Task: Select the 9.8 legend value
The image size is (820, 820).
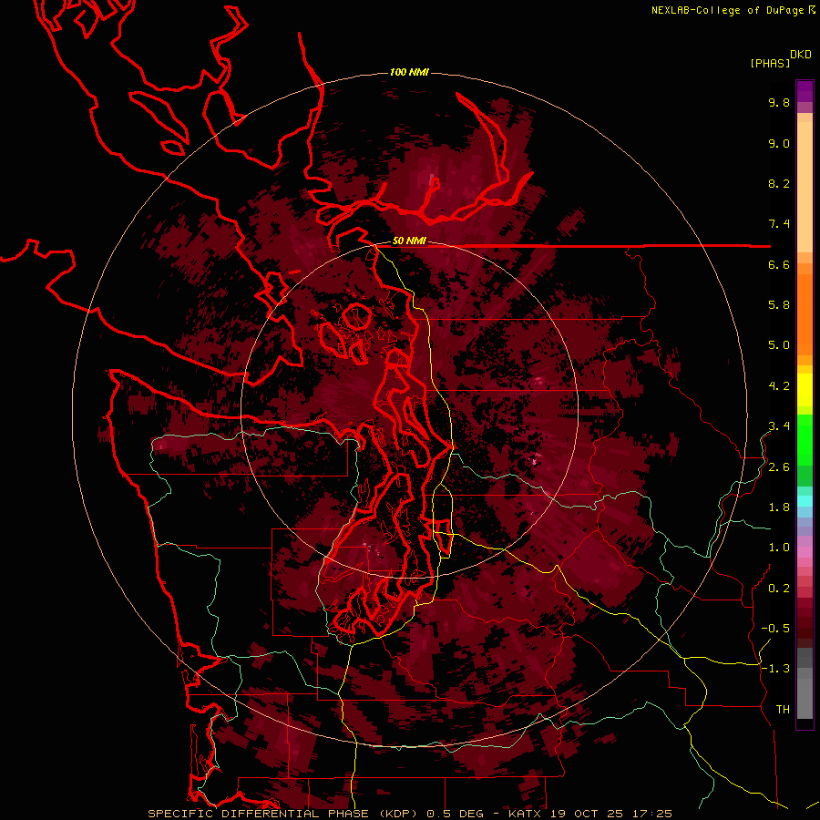Action: (x=779, y=102)
